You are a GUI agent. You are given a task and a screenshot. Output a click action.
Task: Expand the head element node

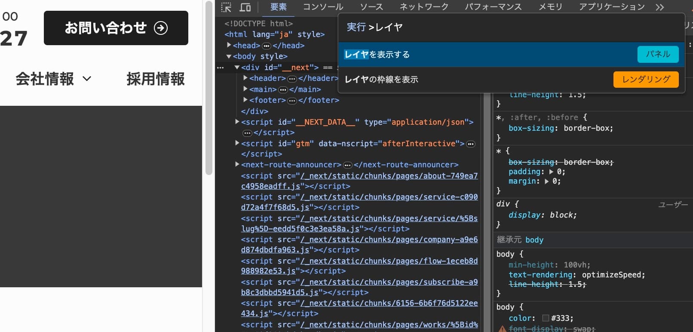pyautogui.click(x=229, y=45)
